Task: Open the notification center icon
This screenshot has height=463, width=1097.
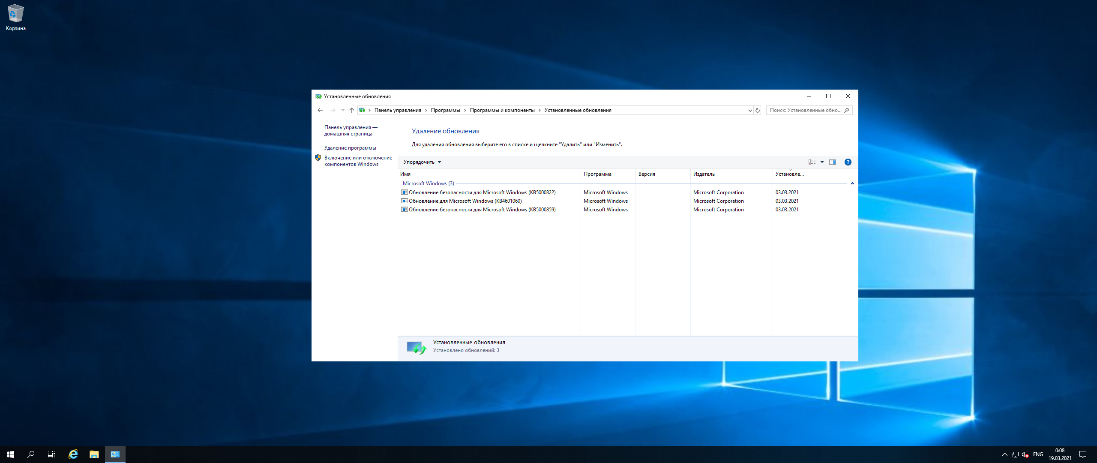Action: pyautogui.click(x=1083, y=454)
